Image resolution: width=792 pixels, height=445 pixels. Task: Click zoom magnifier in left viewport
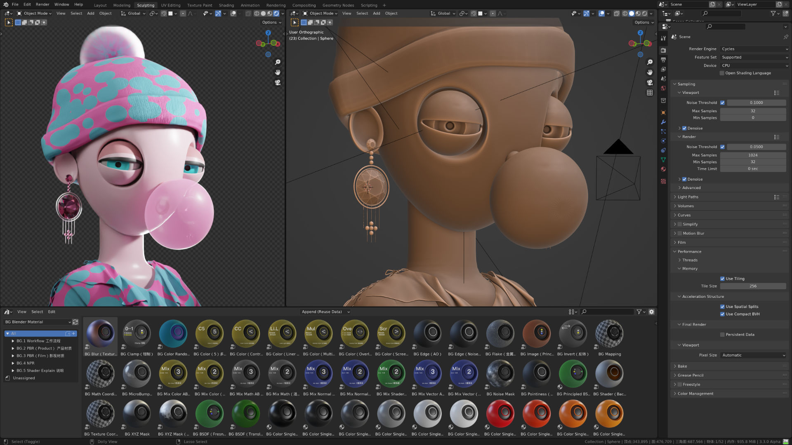coord(278,62)
